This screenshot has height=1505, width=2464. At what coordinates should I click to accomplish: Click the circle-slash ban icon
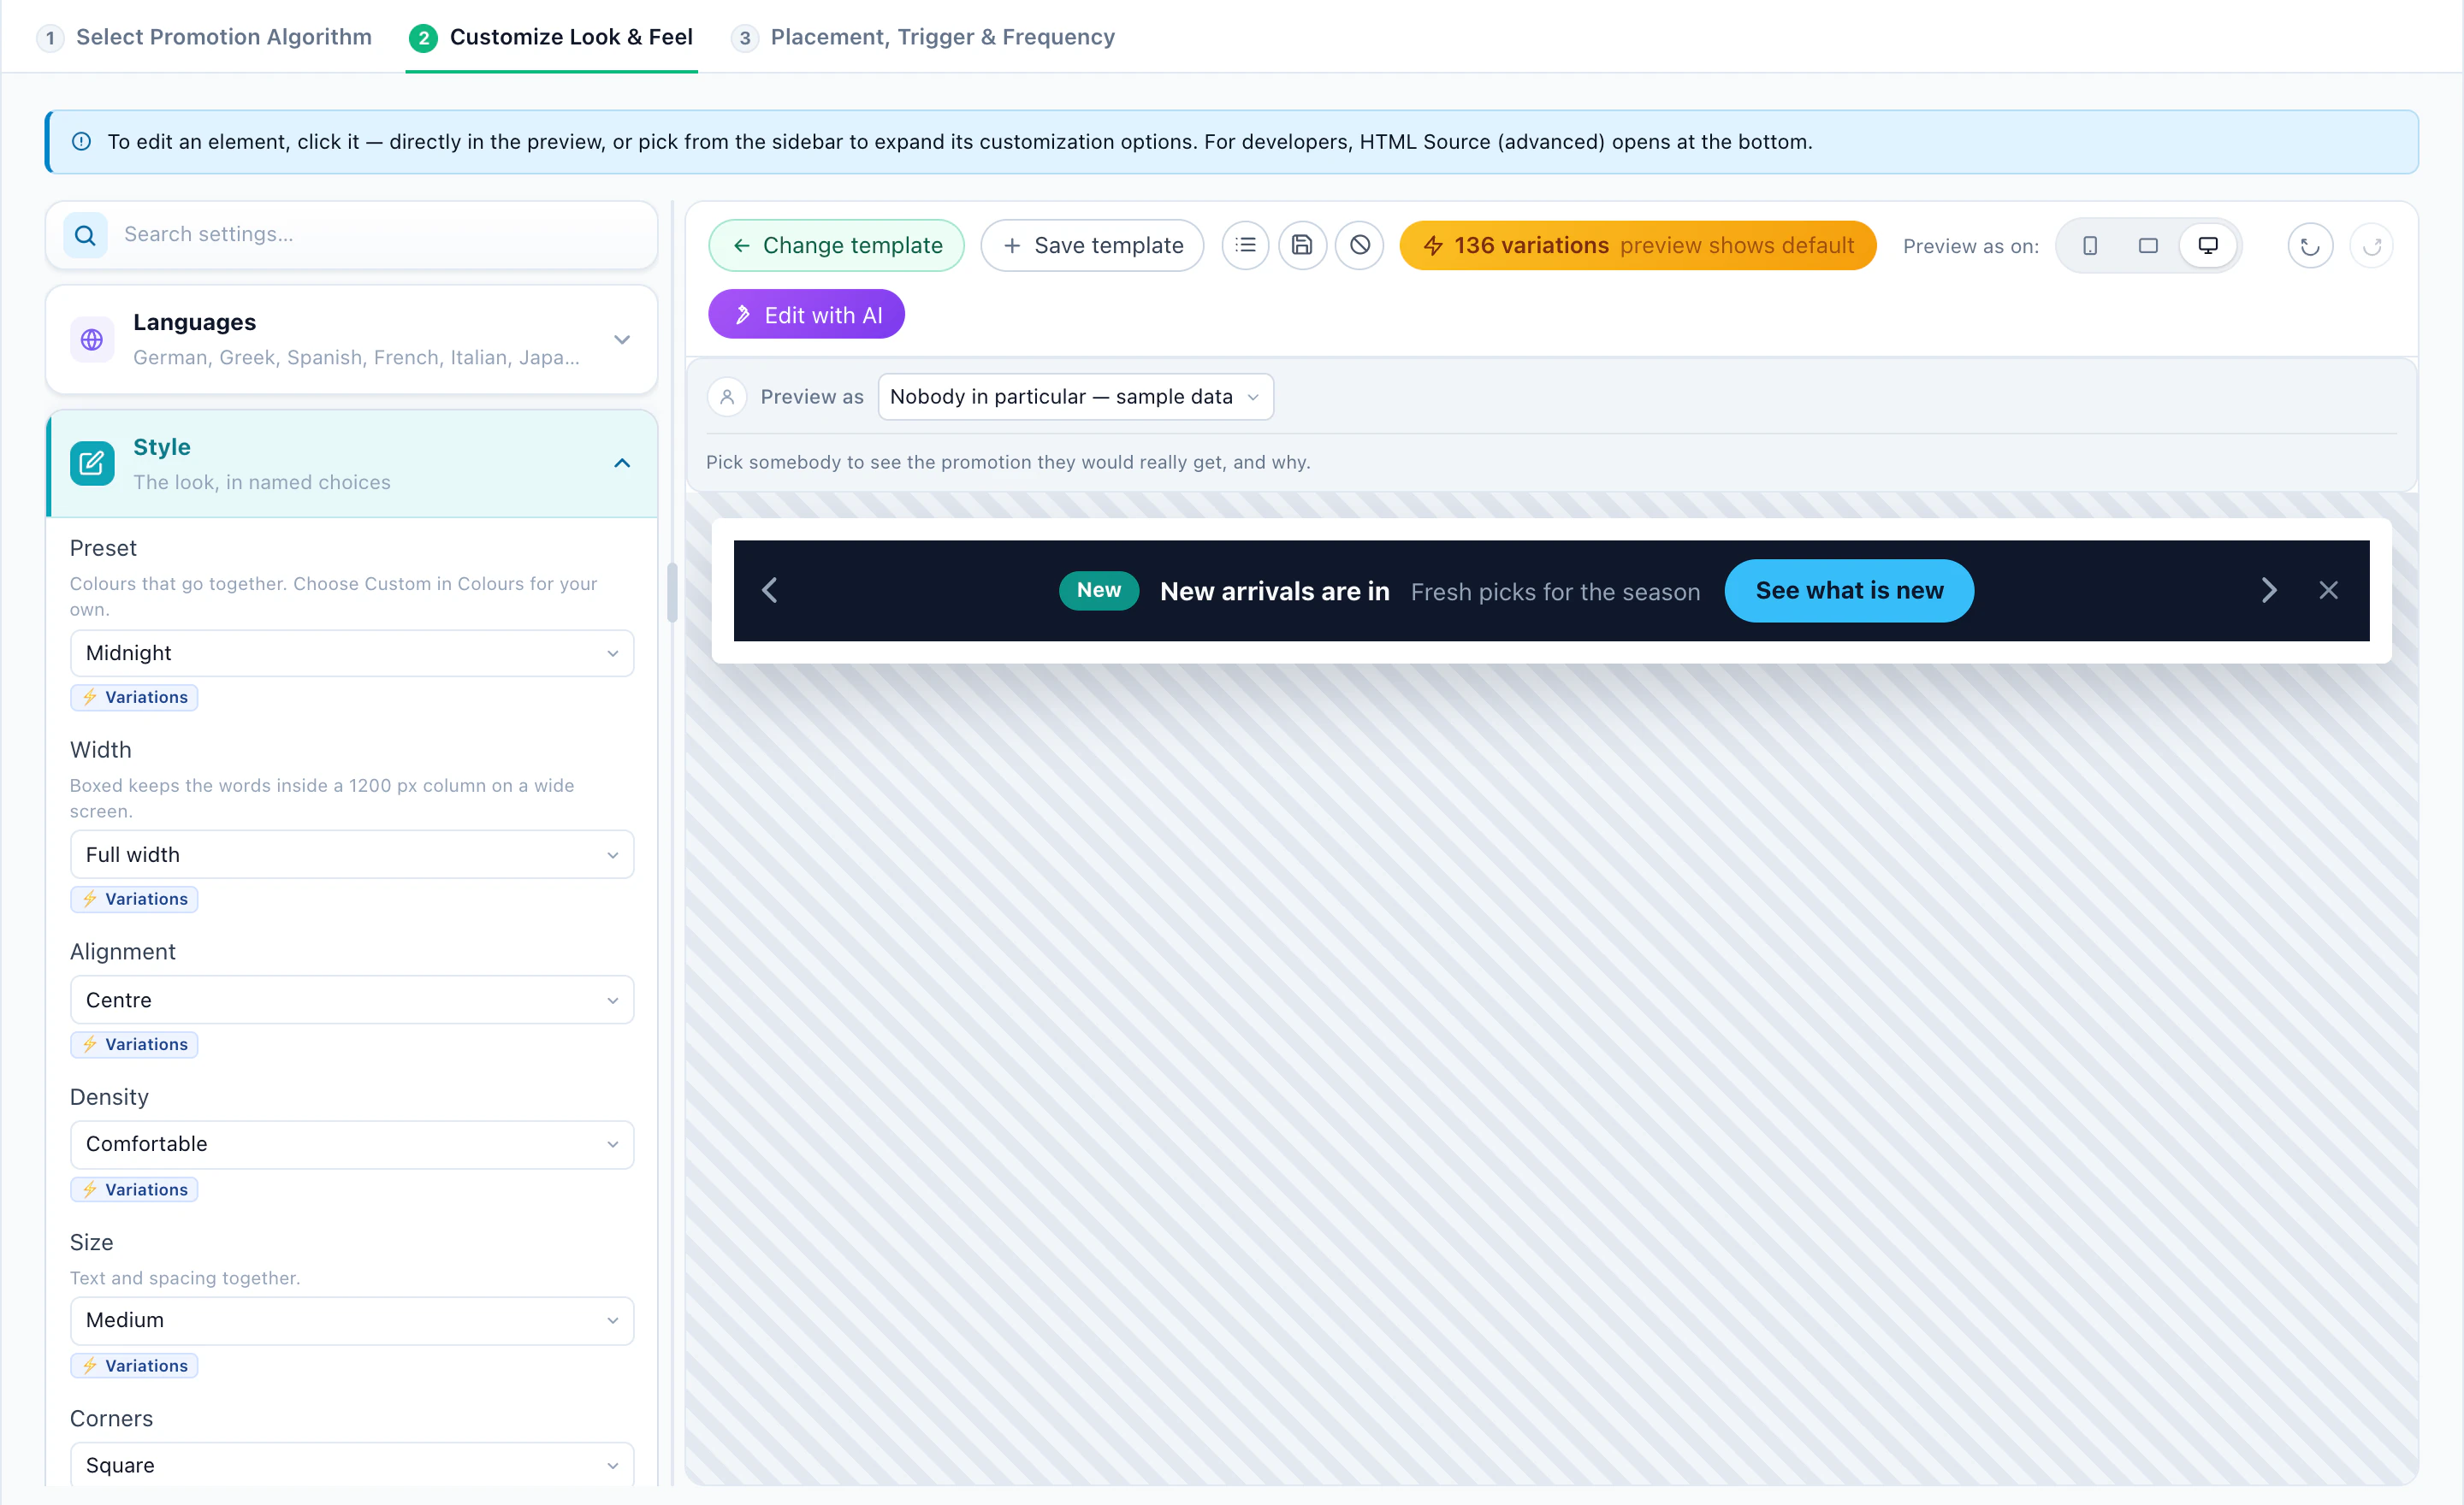[1359, 245]
